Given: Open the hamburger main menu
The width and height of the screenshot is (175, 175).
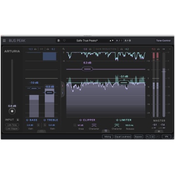Looking at the screenshot, I should coord(4,41).
